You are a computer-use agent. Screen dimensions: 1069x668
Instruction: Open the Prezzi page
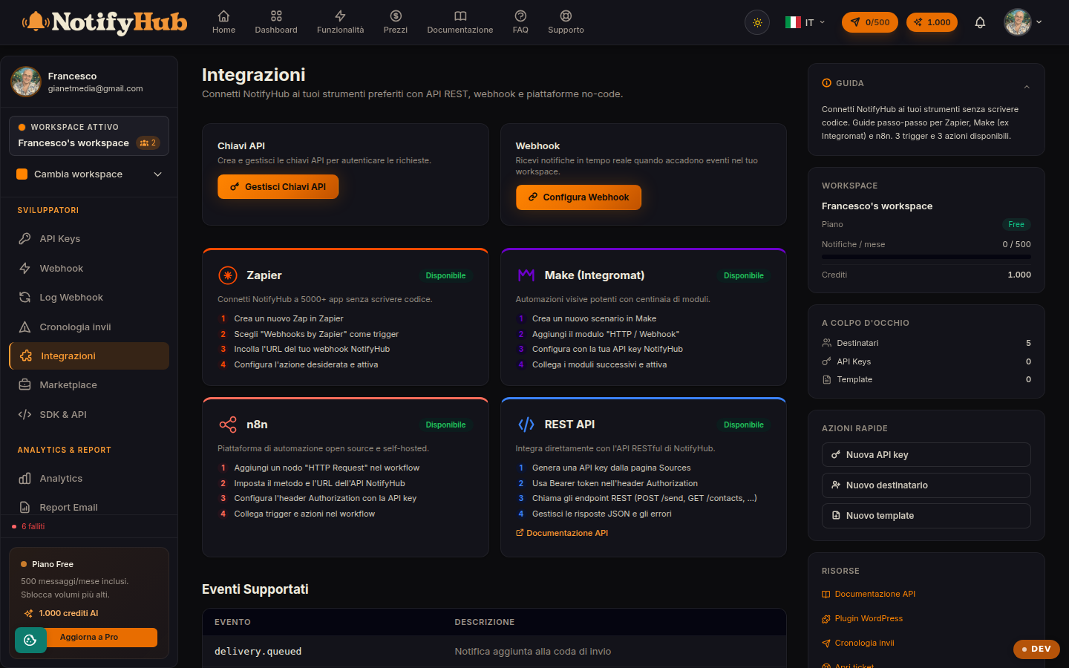coord(396,22)
